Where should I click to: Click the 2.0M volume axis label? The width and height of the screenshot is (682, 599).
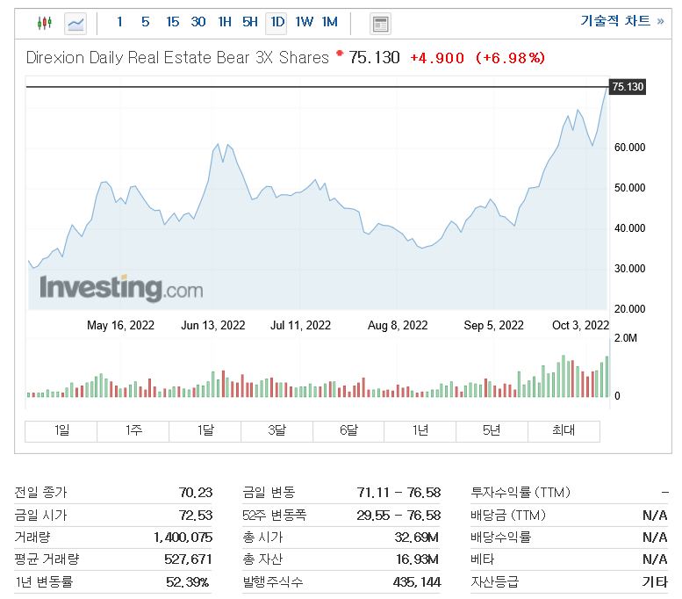pos(626,338)
